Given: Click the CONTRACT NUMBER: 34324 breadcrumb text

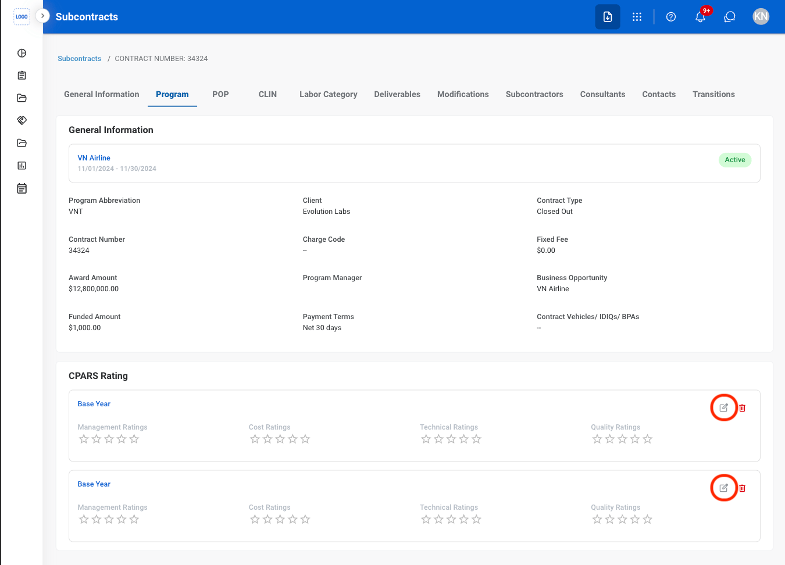Looking at the screenshot, I should [x=161, y=59].
